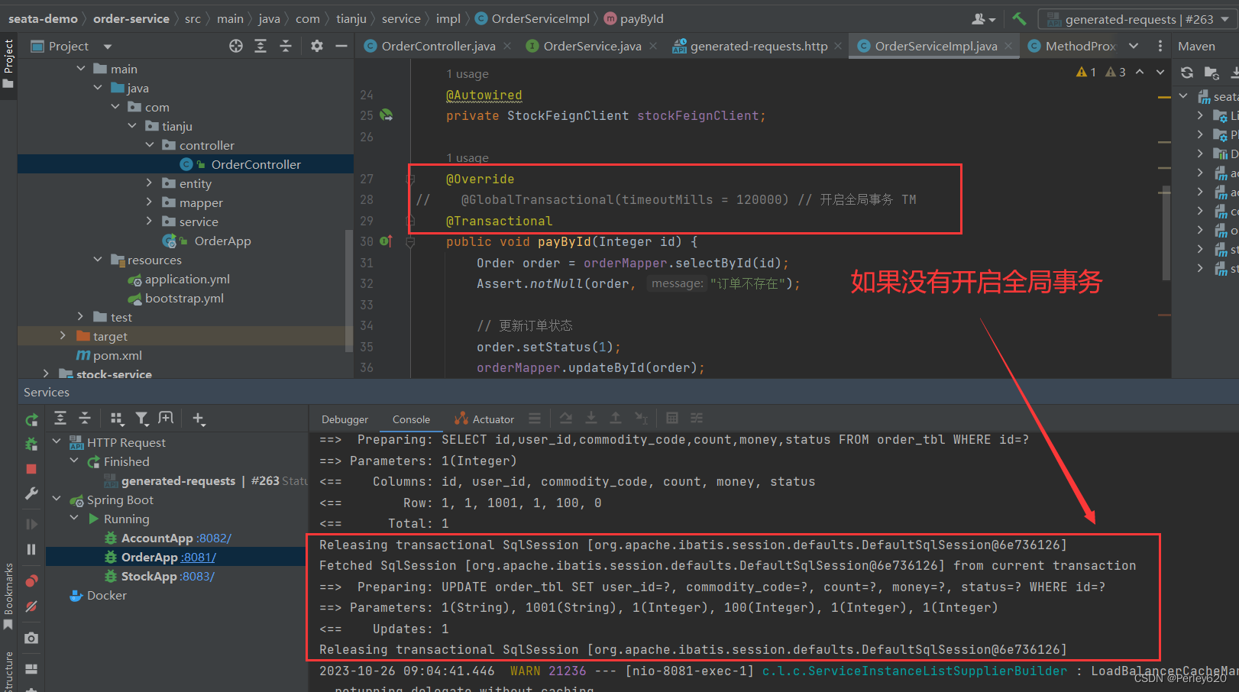Click the Filter icon in Services
This screenshot has width=1239, height=692.
click(141, 418)
